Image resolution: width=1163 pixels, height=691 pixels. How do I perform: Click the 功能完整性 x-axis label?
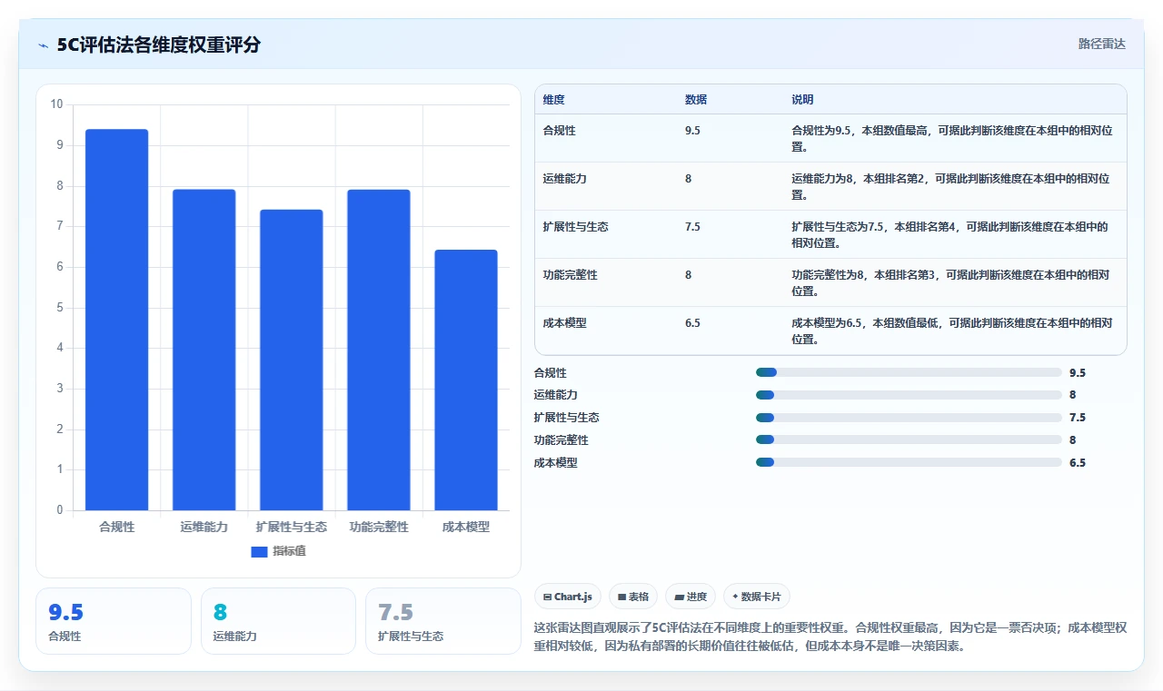point(379,527)
